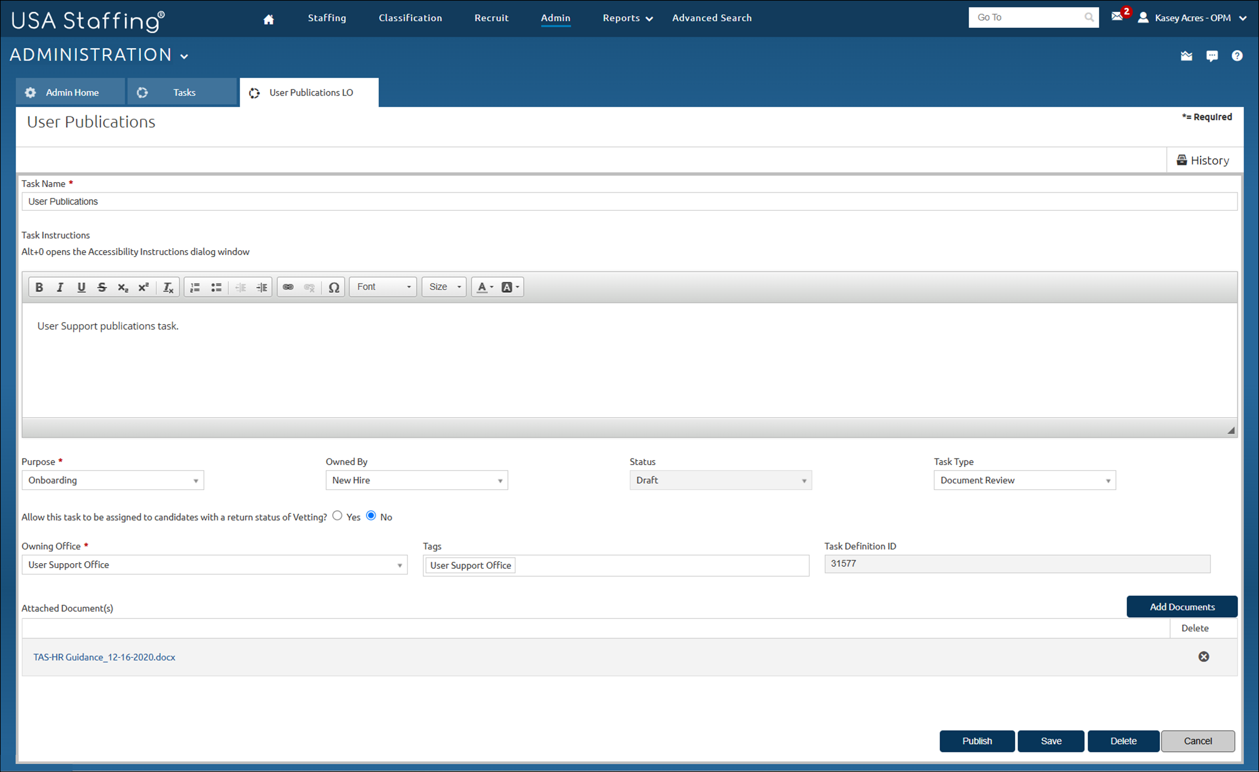This screenshot has width=1259, height=772.
Task: Open the Admin menu
Action: [x=555, y=18]
